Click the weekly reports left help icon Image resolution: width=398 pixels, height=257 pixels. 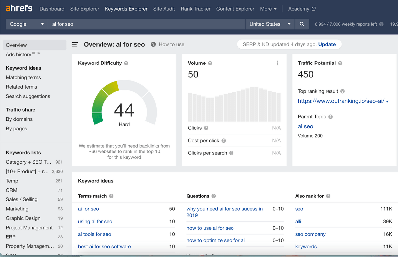[x=381, y=24]
